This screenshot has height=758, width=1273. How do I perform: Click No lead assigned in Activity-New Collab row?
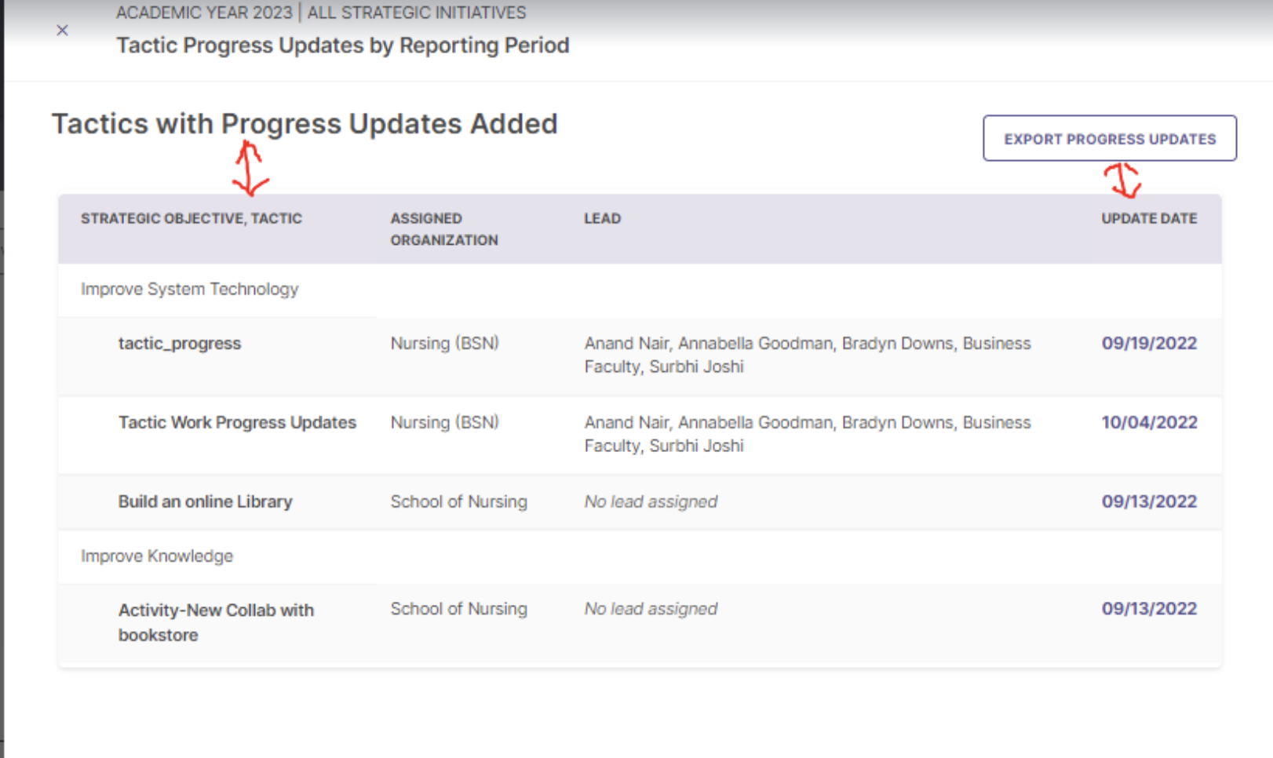(651, 609)
